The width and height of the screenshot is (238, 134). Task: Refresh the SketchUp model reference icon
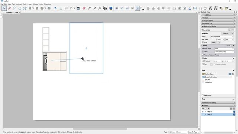tap(229, 30)
